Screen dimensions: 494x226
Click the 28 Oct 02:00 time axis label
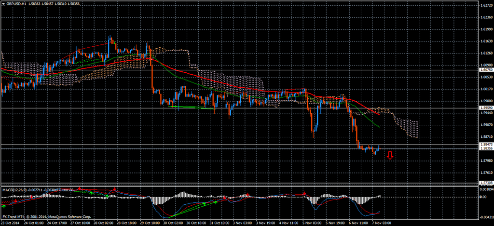tap(104, 223)
